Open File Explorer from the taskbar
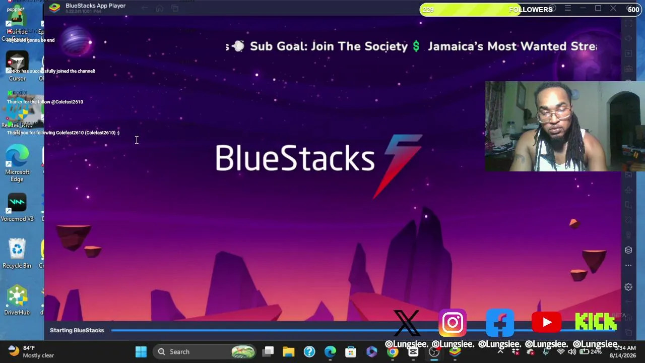 point(289,352)
